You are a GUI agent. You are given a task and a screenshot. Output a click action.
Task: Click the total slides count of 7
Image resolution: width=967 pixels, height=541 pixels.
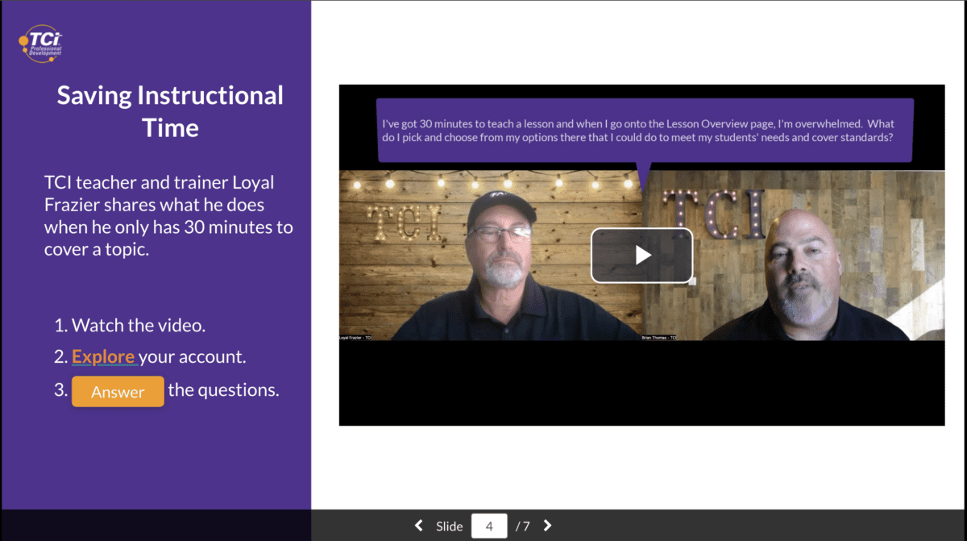pos(523,526)
